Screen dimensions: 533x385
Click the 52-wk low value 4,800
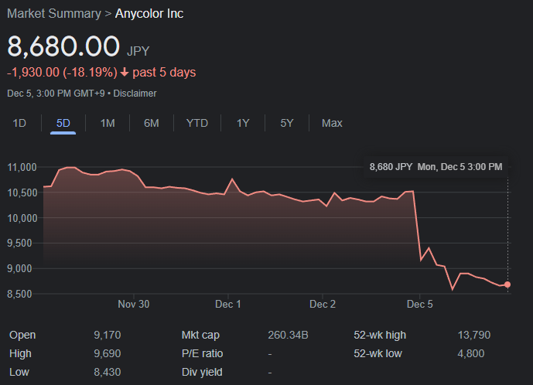[471, 354]
